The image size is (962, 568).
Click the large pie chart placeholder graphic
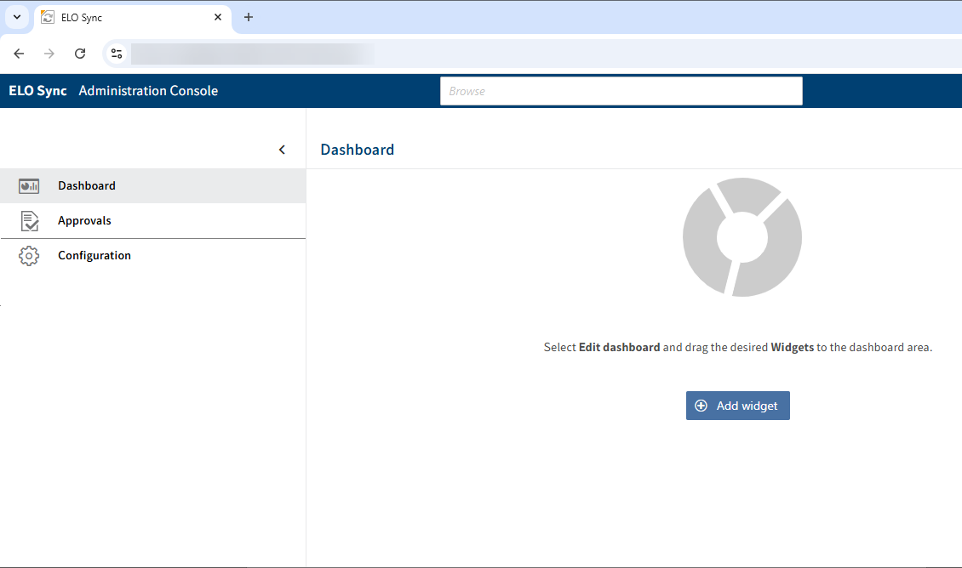point(742,237)
